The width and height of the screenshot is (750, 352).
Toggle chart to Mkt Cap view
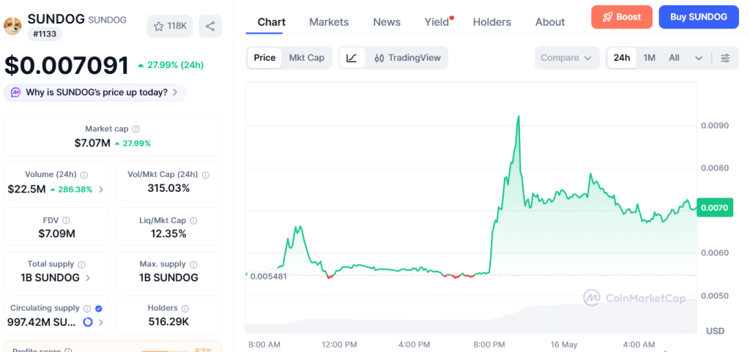307,59
